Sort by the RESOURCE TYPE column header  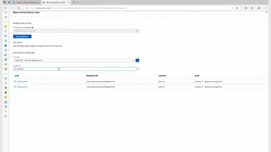coord(92,76)
